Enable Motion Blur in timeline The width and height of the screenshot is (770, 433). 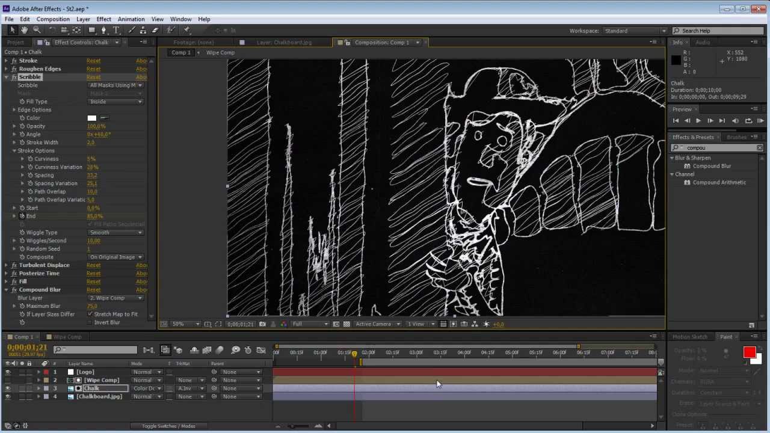click(x=220, y=350)
